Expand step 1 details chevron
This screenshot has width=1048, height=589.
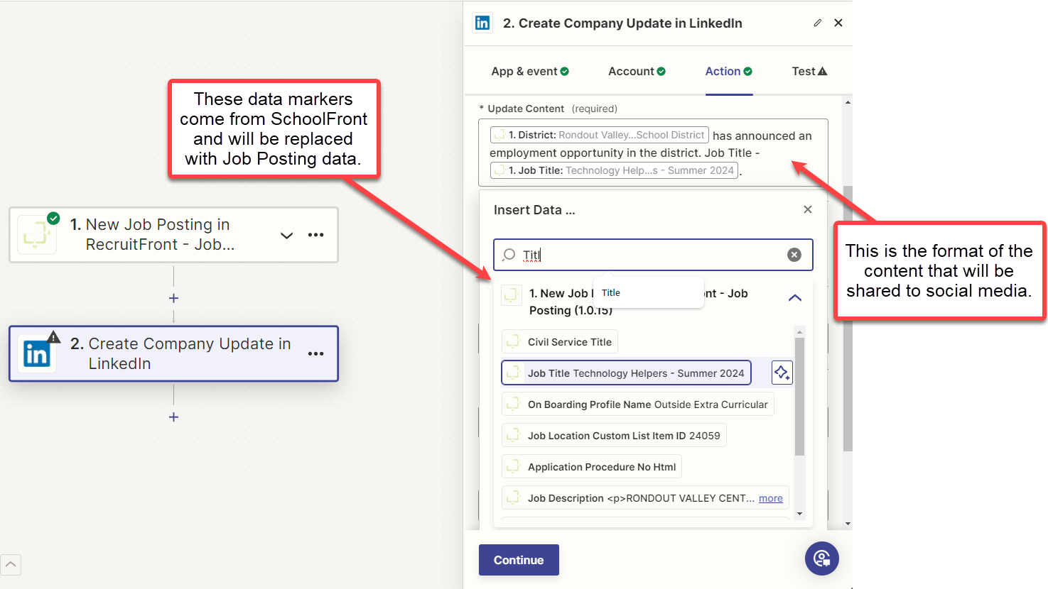point(286,236)
